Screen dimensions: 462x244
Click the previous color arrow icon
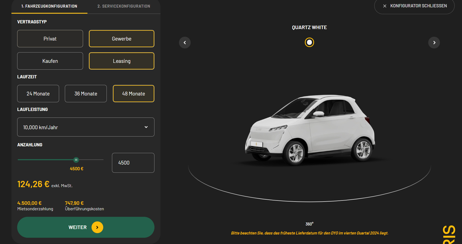pos(185,43)
